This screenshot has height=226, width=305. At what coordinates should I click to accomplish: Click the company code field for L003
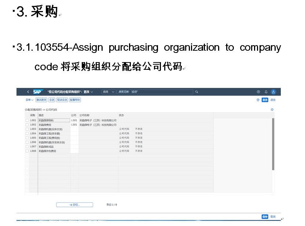[x=74, y=129]
